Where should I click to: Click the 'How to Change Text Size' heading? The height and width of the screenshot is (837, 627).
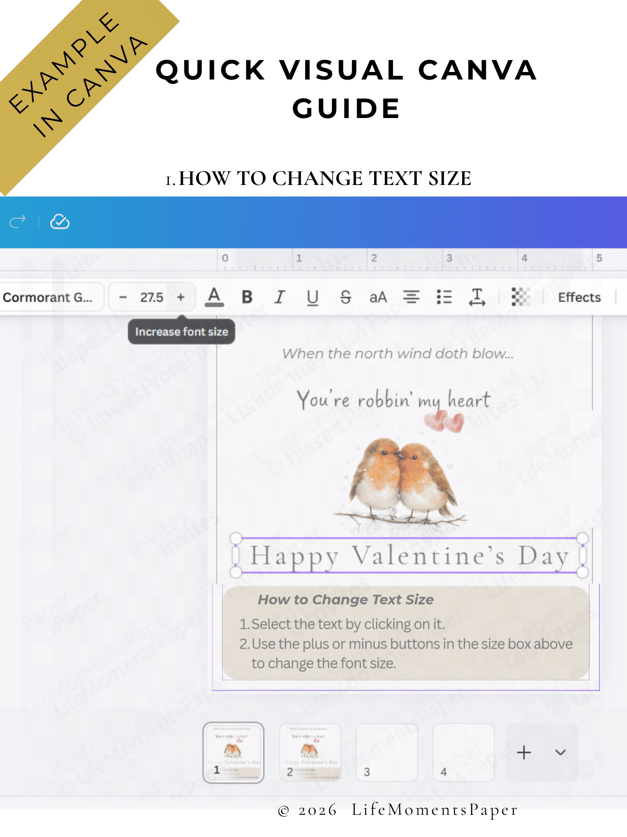pos(346,600)
